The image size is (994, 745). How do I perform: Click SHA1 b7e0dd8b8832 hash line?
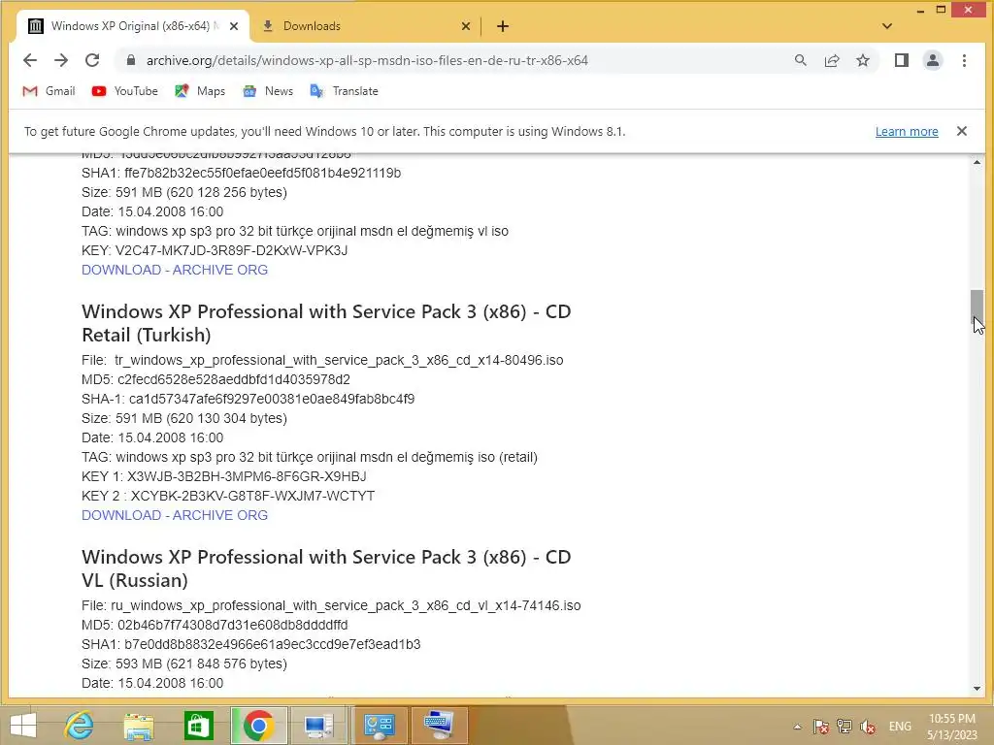[251, 644]
